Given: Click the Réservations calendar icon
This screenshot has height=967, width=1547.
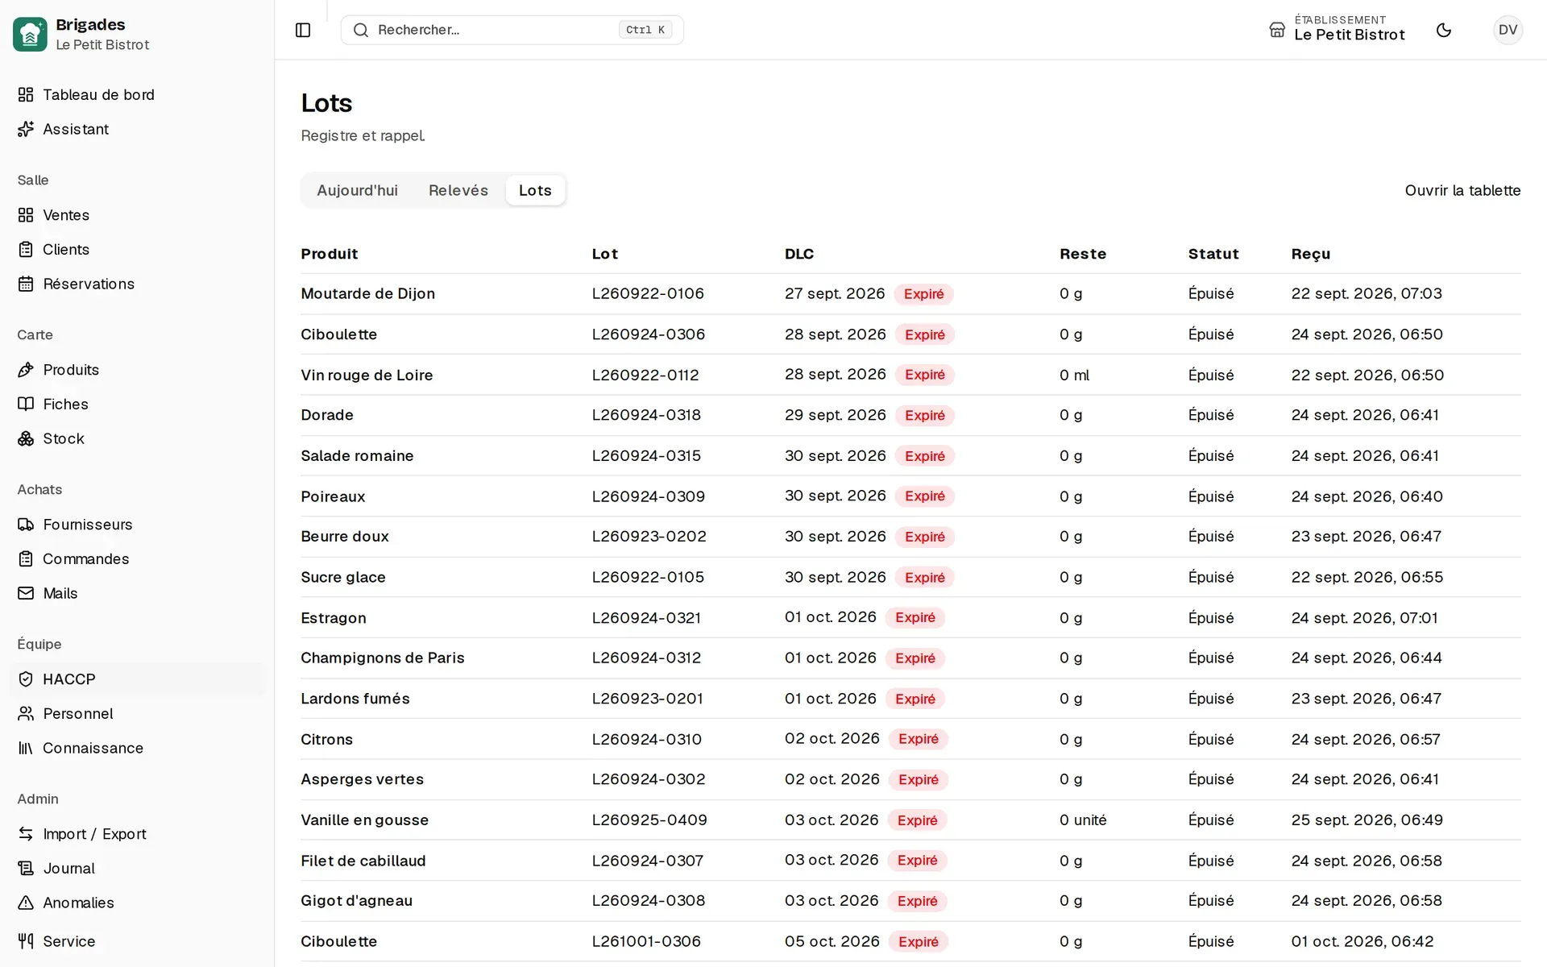Looking at the screenshot, I should pyautogui.click(x=26, y=284).
